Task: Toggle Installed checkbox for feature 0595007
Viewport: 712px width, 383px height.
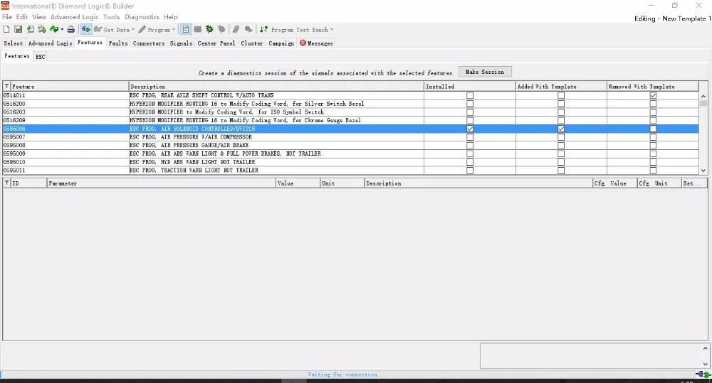Action: pyautogui.click(x=470, y=137)
